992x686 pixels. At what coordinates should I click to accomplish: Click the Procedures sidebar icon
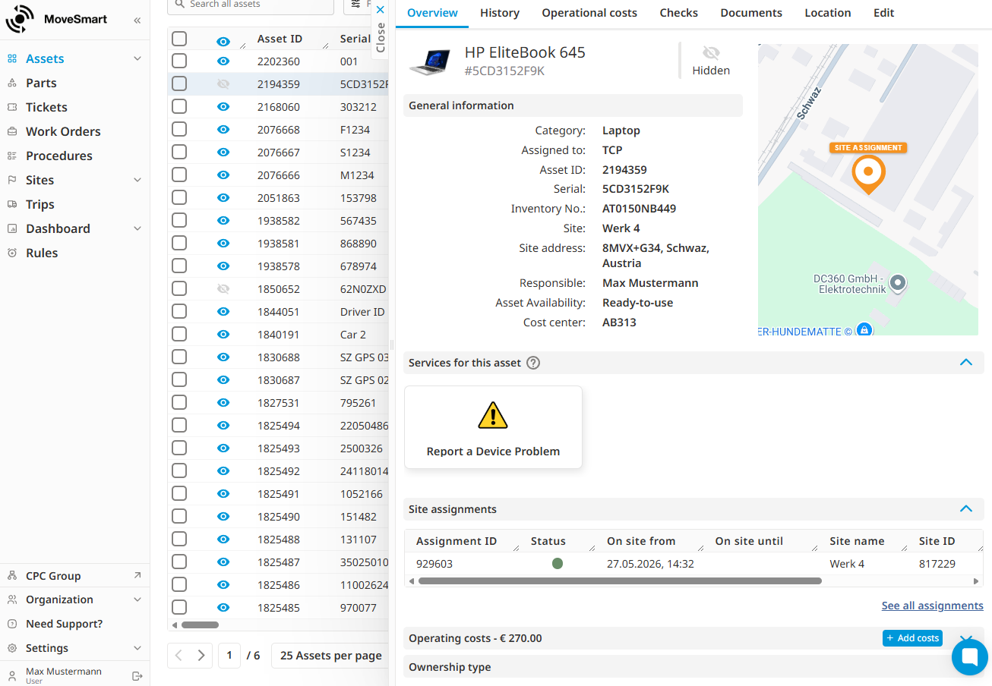(12, 156)
